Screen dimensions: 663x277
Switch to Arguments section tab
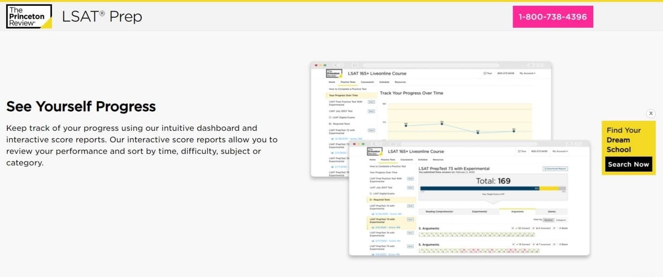pyautogui.click(x=517, y=211)
